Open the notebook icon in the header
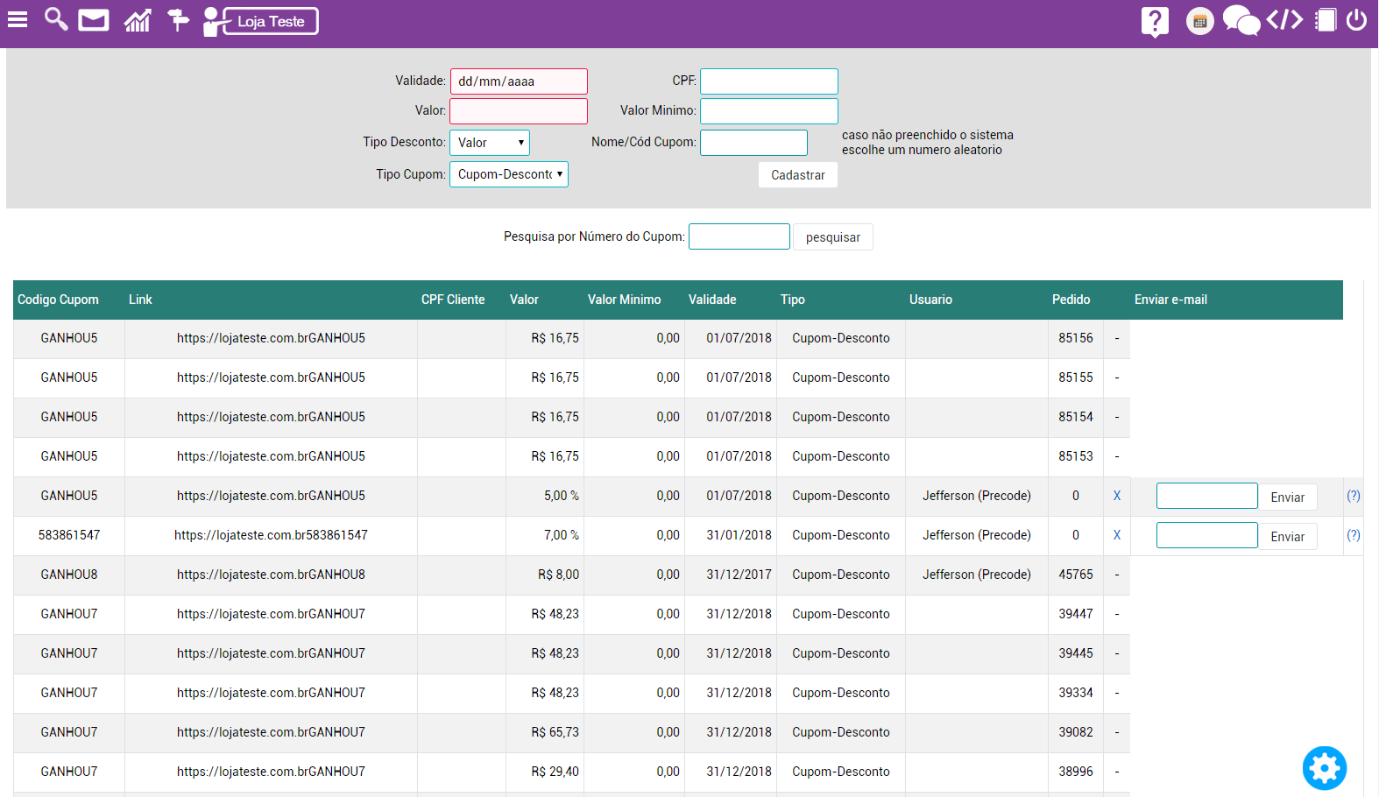This screenshot has height=797, width=1379. pyautogui.click(x=1326, y=20)
